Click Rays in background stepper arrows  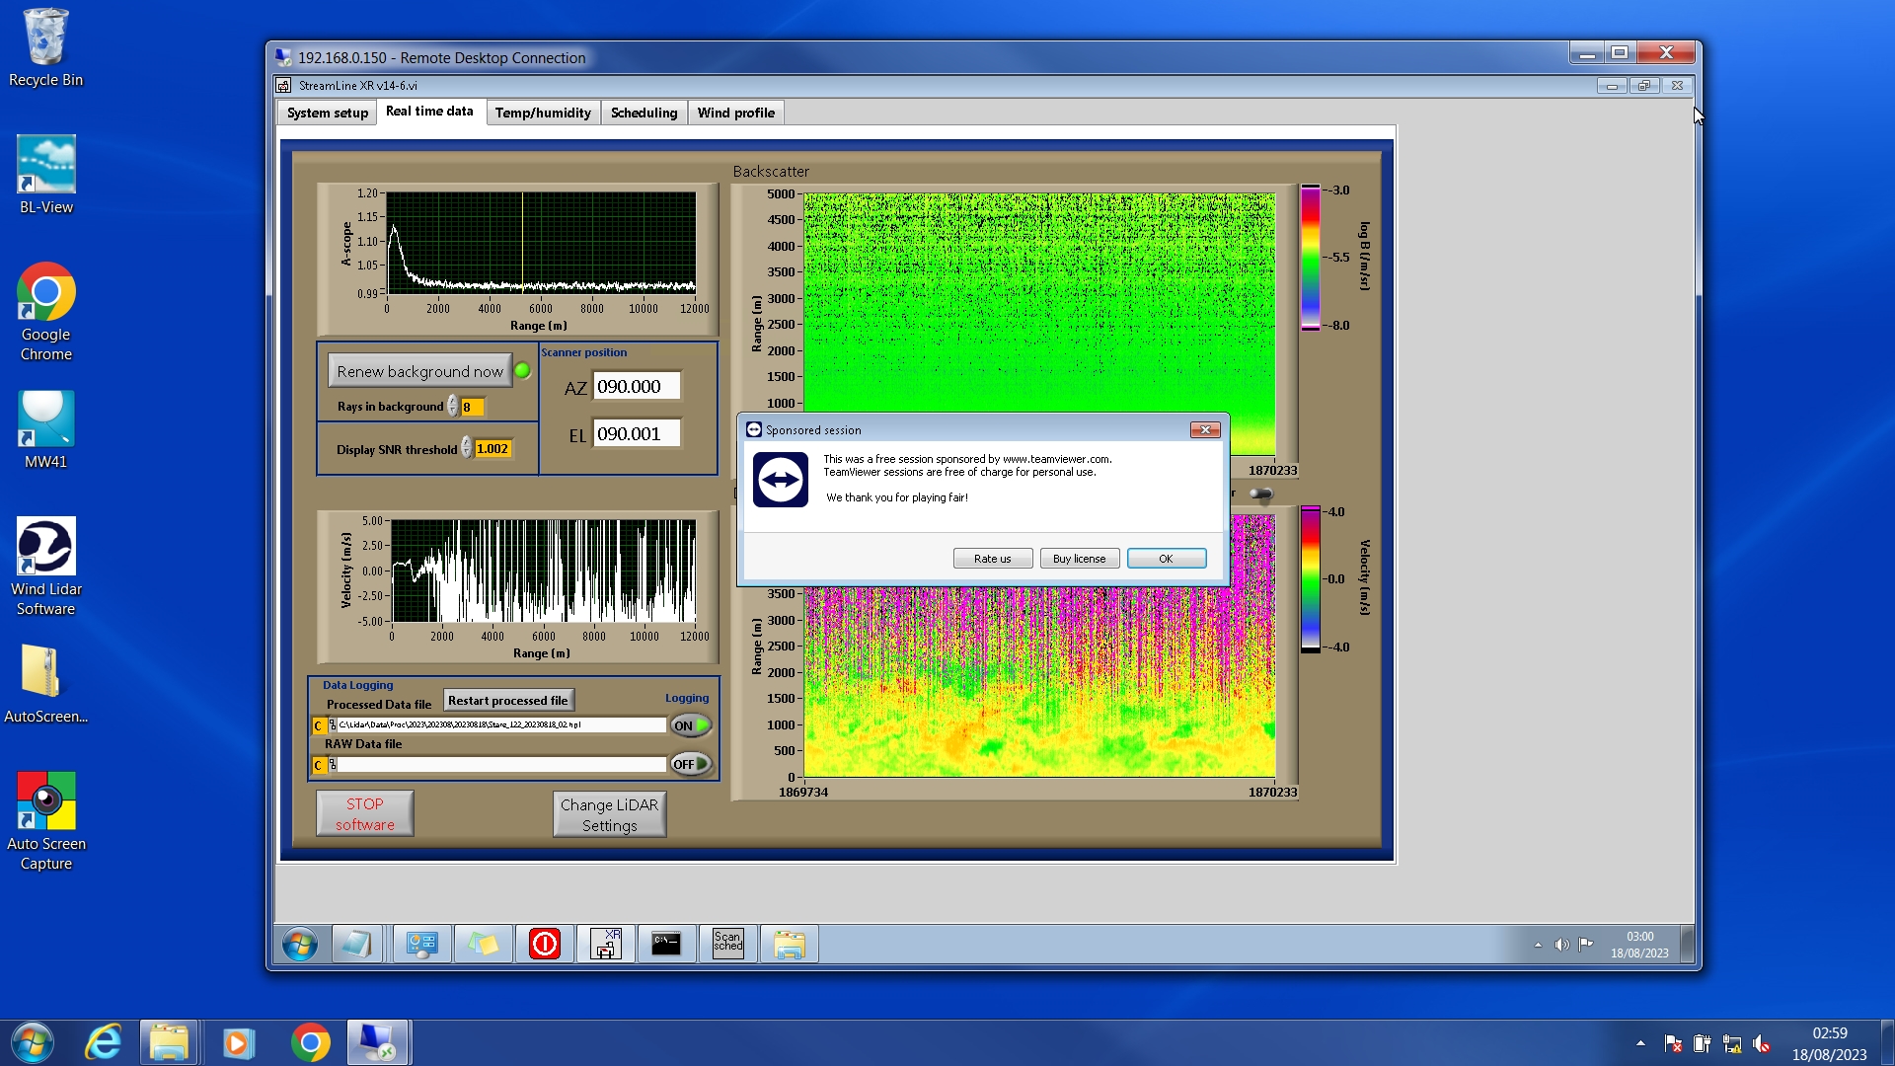(452, 407)
